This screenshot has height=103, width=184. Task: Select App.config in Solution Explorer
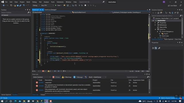(x=163, y=27)
